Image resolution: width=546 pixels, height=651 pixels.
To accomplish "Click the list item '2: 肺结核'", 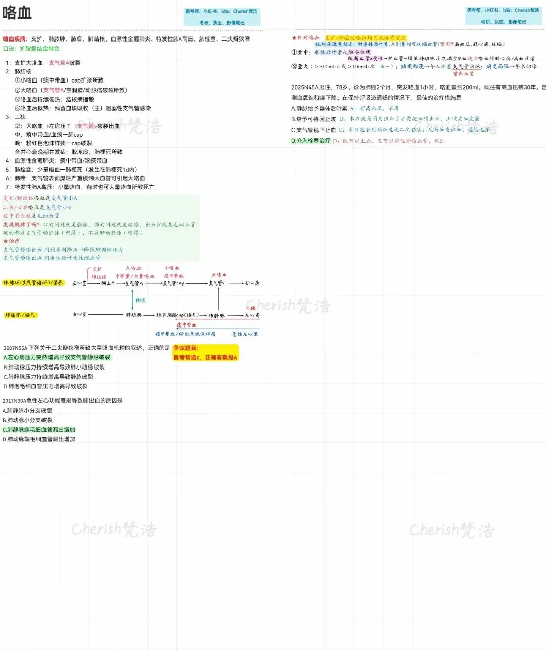I will pos(18,71).
